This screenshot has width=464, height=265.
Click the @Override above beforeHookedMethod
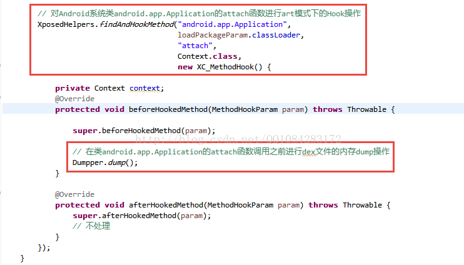[x=74, y=99]
